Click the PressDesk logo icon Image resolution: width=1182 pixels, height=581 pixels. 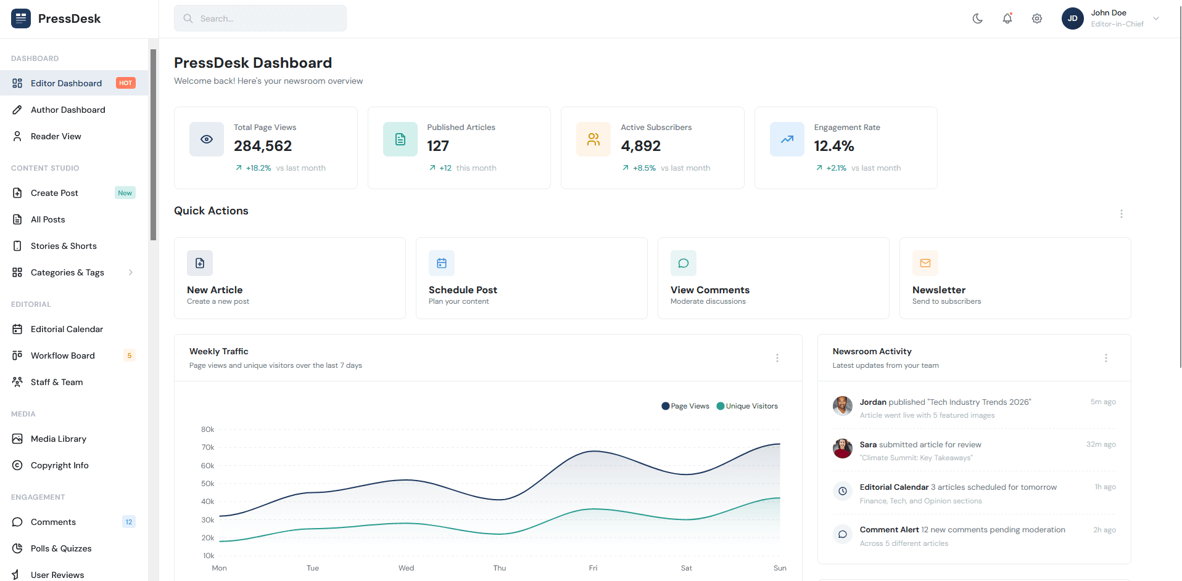21,18
